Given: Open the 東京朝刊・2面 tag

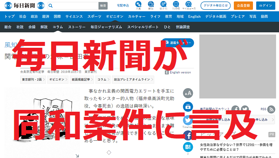Looking at the screenshot, I should (x=33, y=80).
